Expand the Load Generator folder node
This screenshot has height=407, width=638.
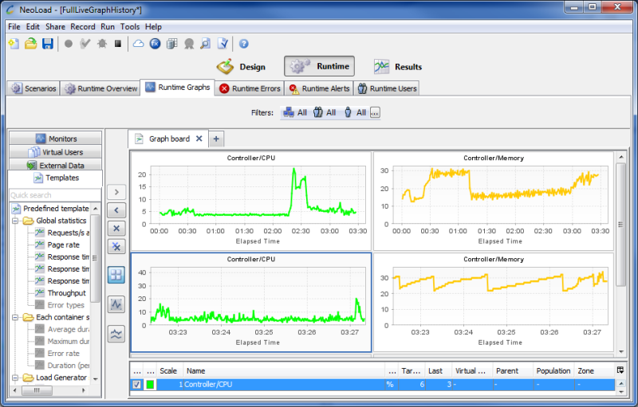[x=16, y=378]
